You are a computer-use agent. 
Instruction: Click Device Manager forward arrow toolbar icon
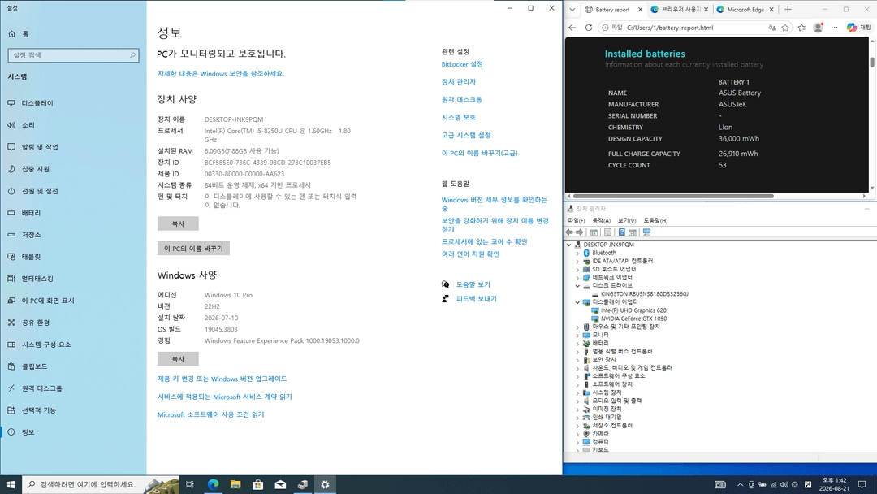point(580,232)
